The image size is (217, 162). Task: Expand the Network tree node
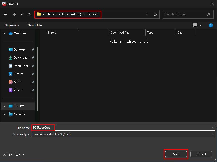click(x=4, y=114)
